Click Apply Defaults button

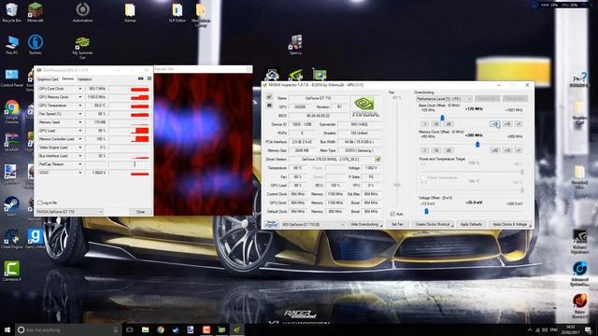coord(471,224)
